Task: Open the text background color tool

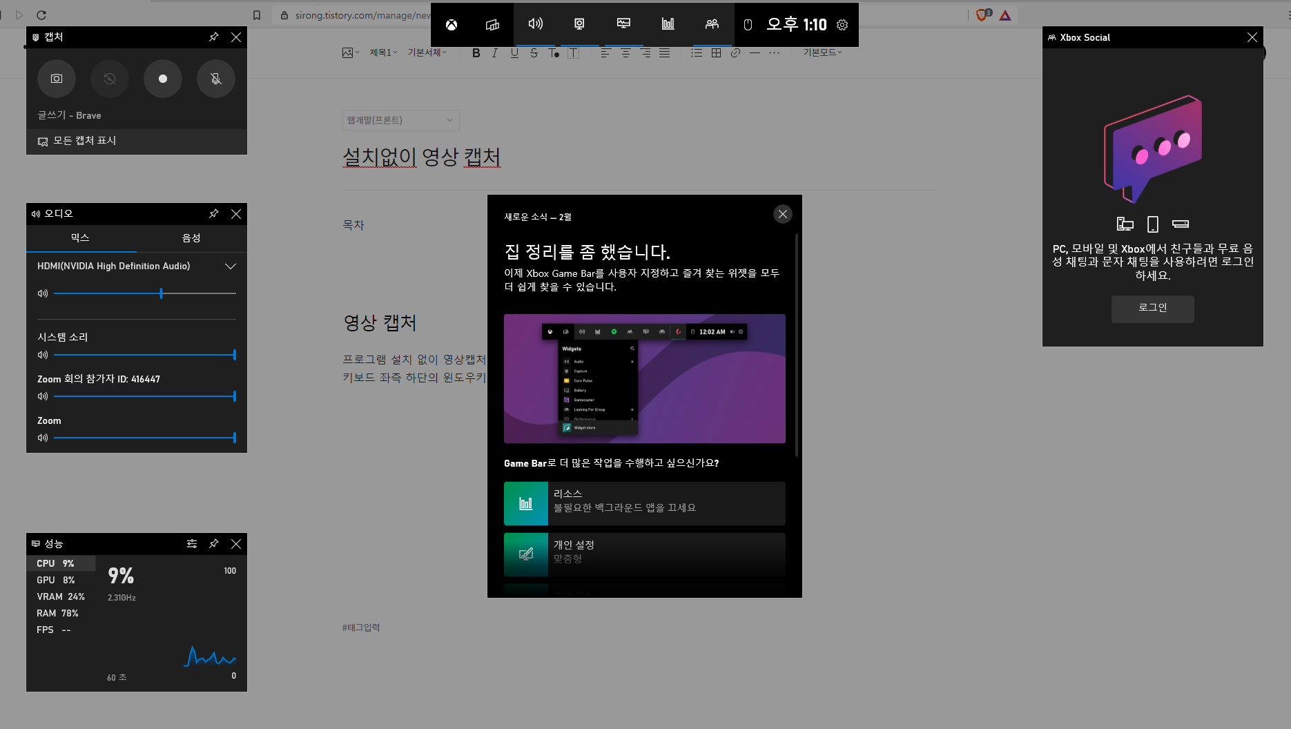Action: click(x=573, y=53)
